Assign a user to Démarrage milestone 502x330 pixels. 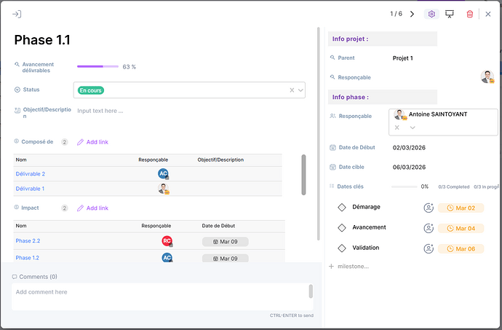[x=429, y=208]
